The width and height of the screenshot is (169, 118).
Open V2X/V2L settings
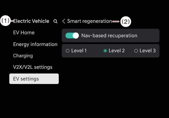(x=33, y=67)
